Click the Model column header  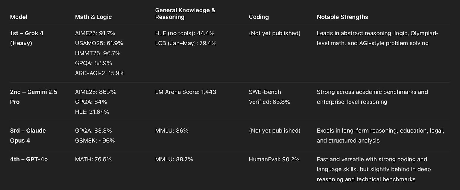pos(19,17)
